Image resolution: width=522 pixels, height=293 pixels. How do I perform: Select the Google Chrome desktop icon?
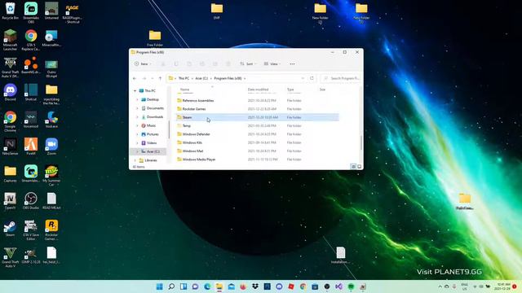click(11, 121)
